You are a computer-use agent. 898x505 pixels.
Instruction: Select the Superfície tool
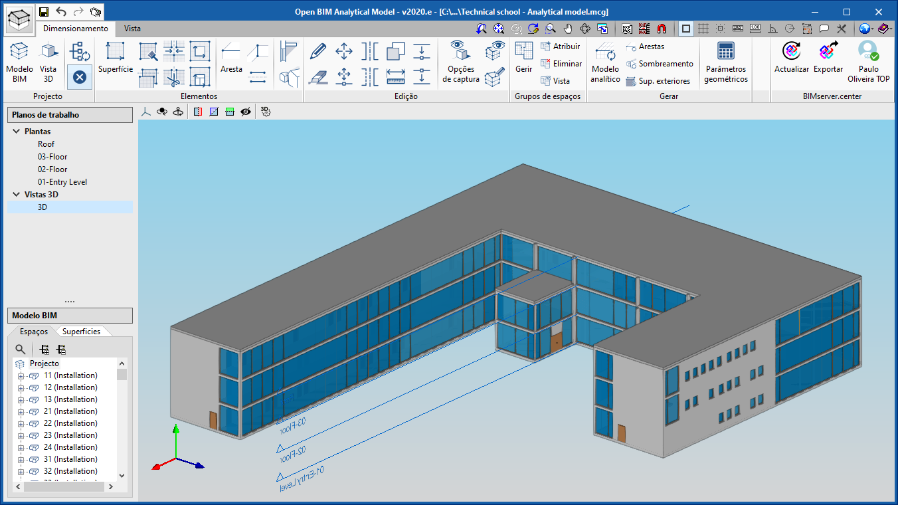point(115,60)
